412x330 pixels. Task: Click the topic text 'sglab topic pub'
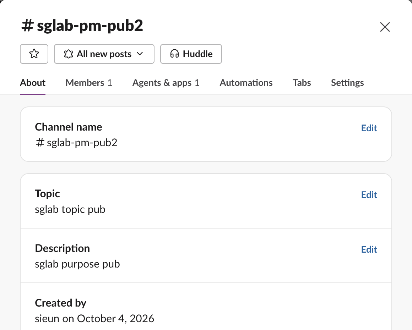pos(70,209)
